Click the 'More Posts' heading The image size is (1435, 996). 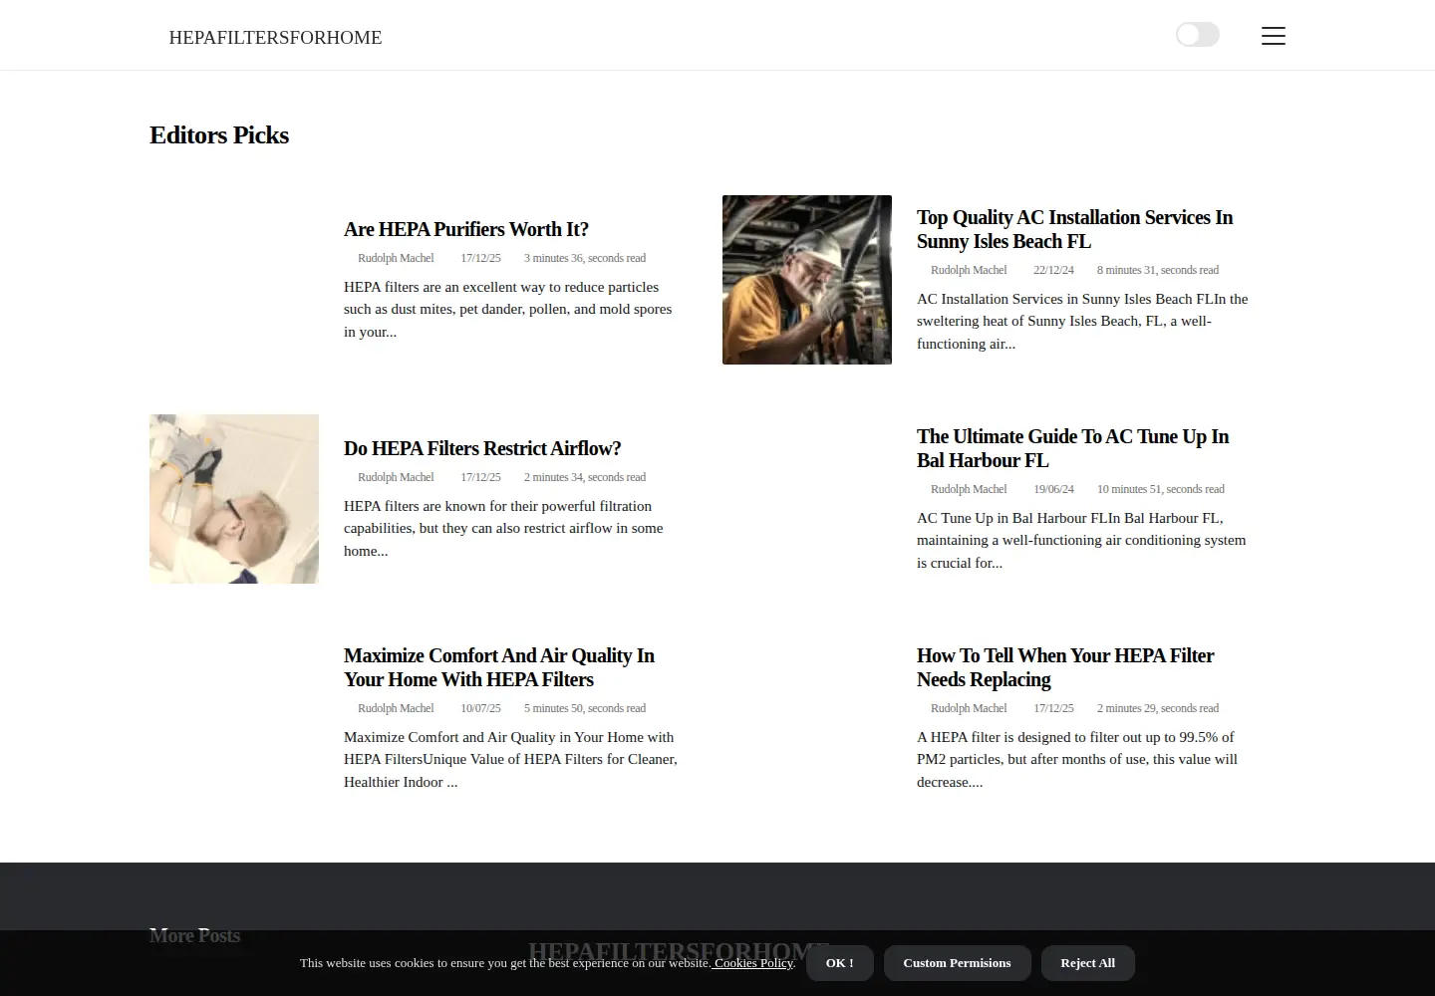pos(194,935)
